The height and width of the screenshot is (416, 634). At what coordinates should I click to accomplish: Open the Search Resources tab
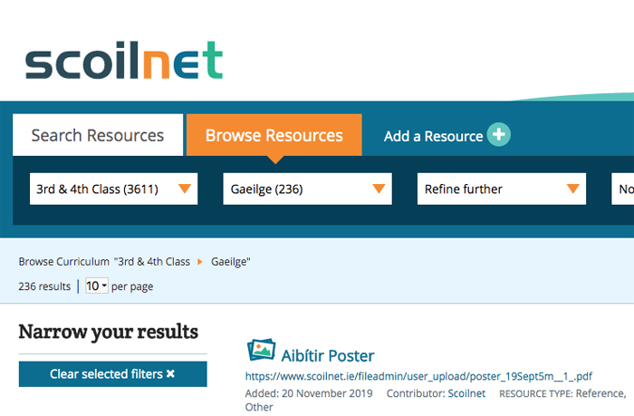[98, 135]
